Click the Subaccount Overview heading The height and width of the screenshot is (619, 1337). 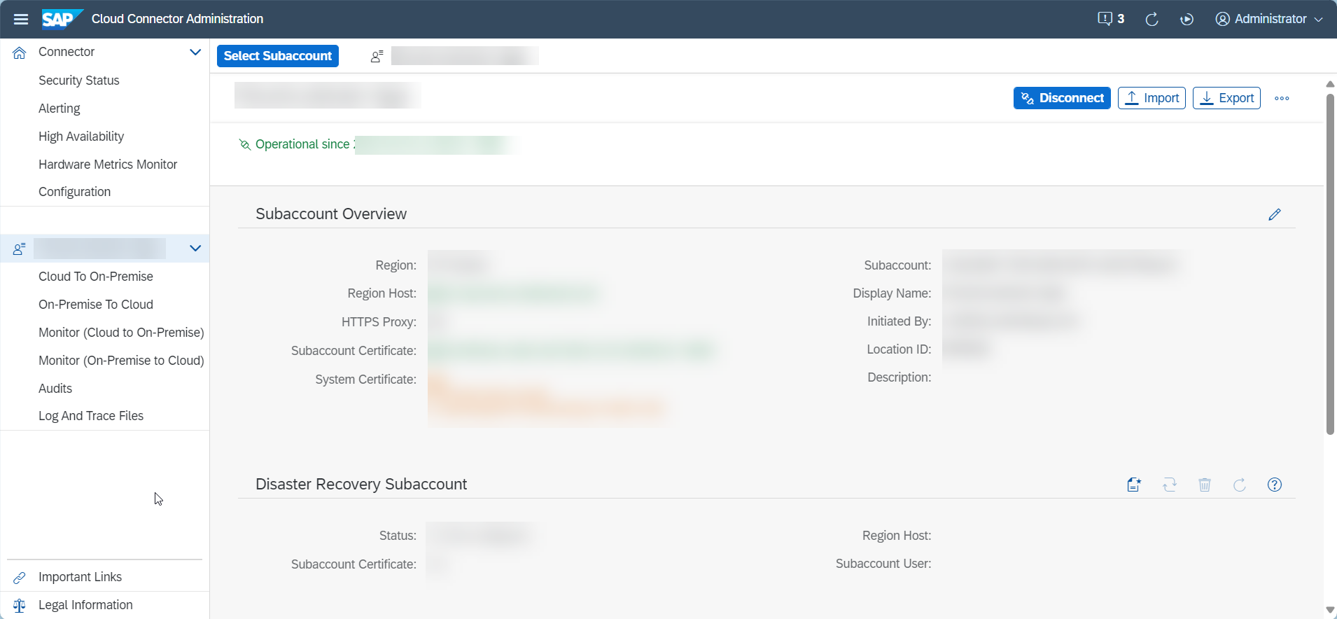331,214
